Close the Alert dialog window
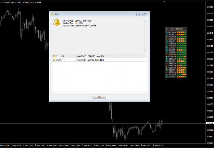 146,14
